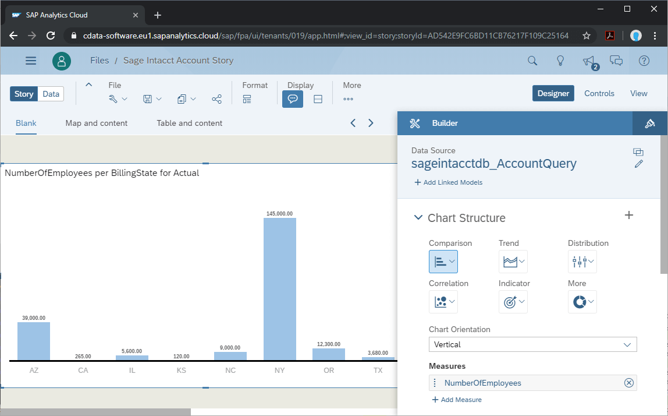Viewport: 668px width, 416px height.
Task: Toggle the comment display mode
Action: [x=293, y=99]
